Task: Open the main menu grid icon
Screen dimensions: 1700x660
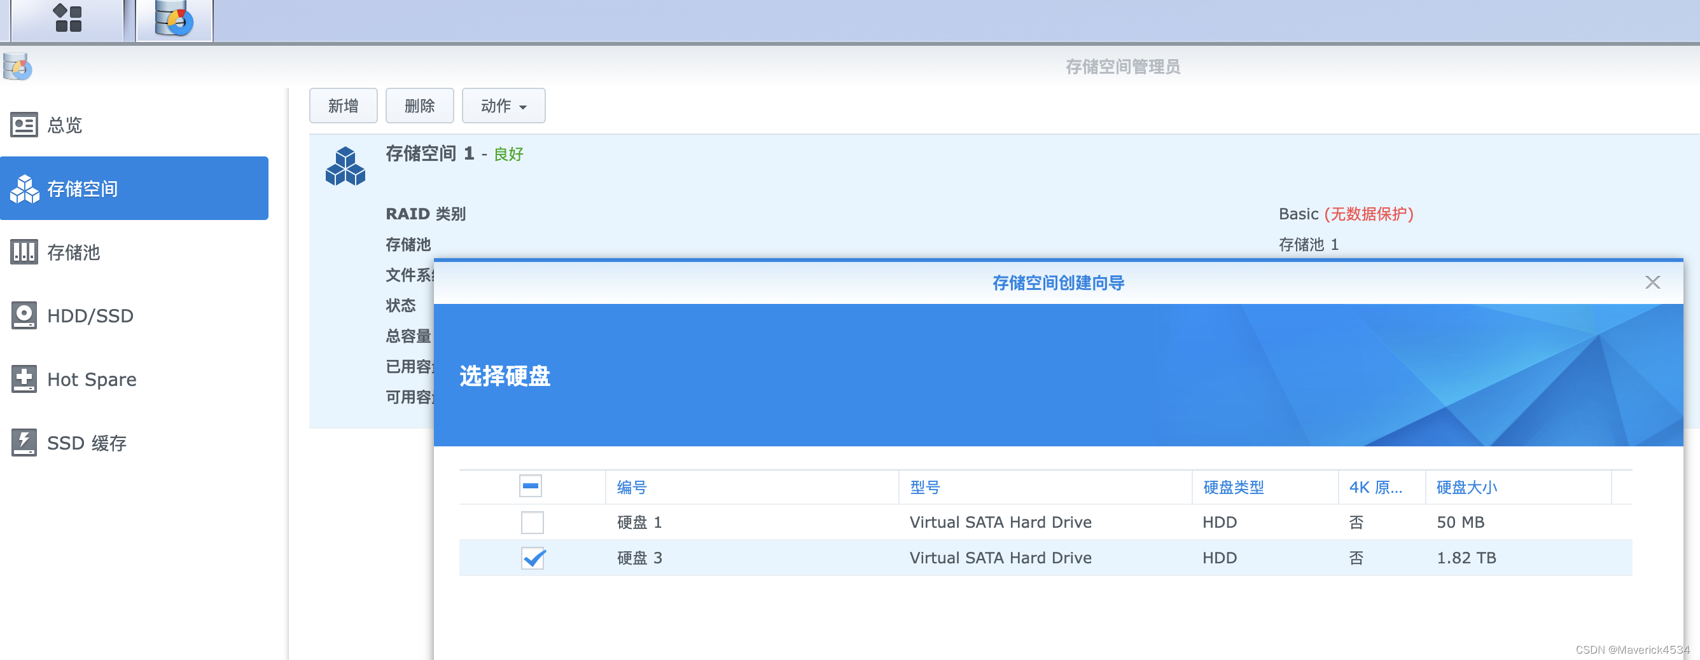Action: click(67, 18)
